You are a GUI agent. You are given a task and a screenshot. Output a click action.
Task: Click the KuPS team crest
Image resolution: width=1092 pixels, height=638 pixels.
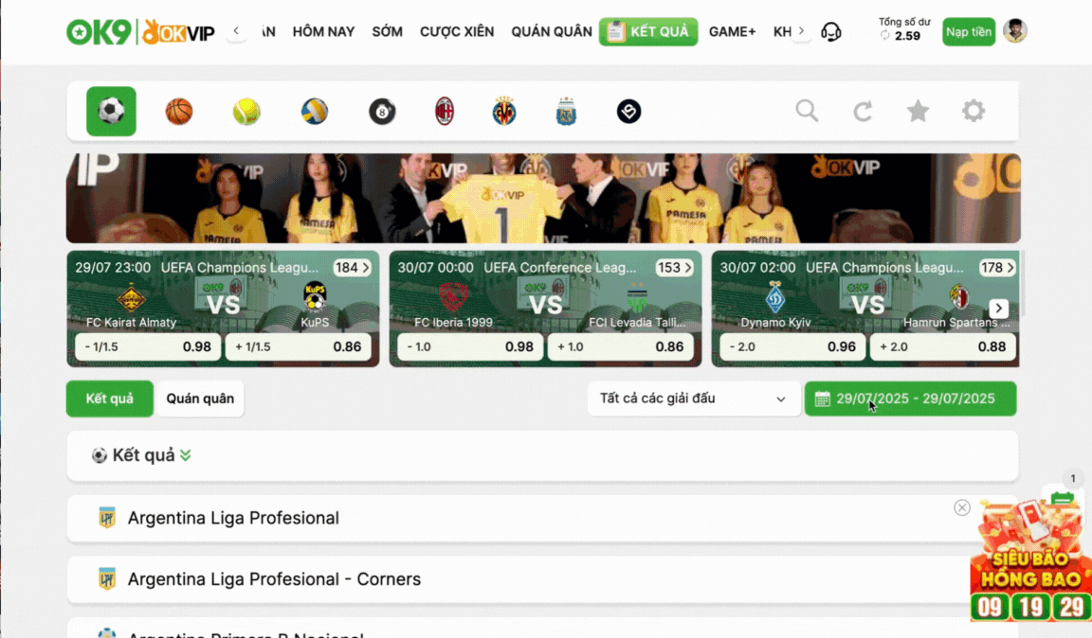click(315, 297)
